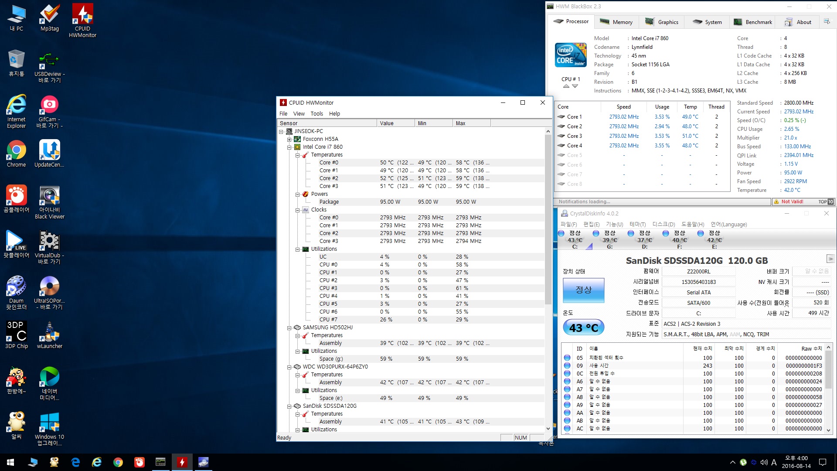Click the Max column header in HWMonitor

pyautogui.click(x=472, y=123)
